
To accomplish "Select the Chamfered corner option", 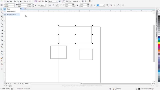I will pos(63,5).
